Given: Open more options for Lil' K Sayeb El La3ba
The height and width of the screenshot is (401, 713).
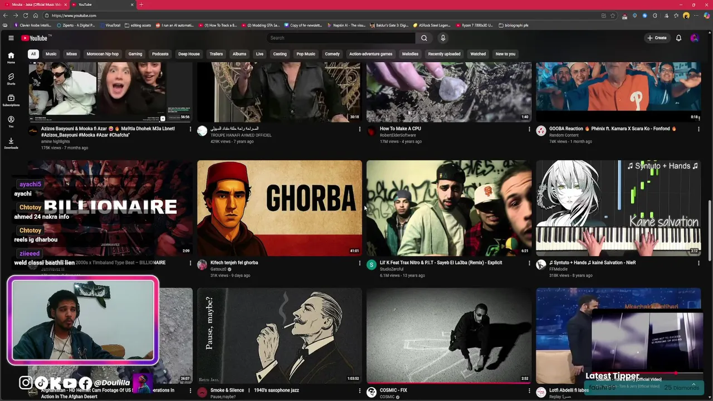Looking at the screenshot, I should pos(529,263).
